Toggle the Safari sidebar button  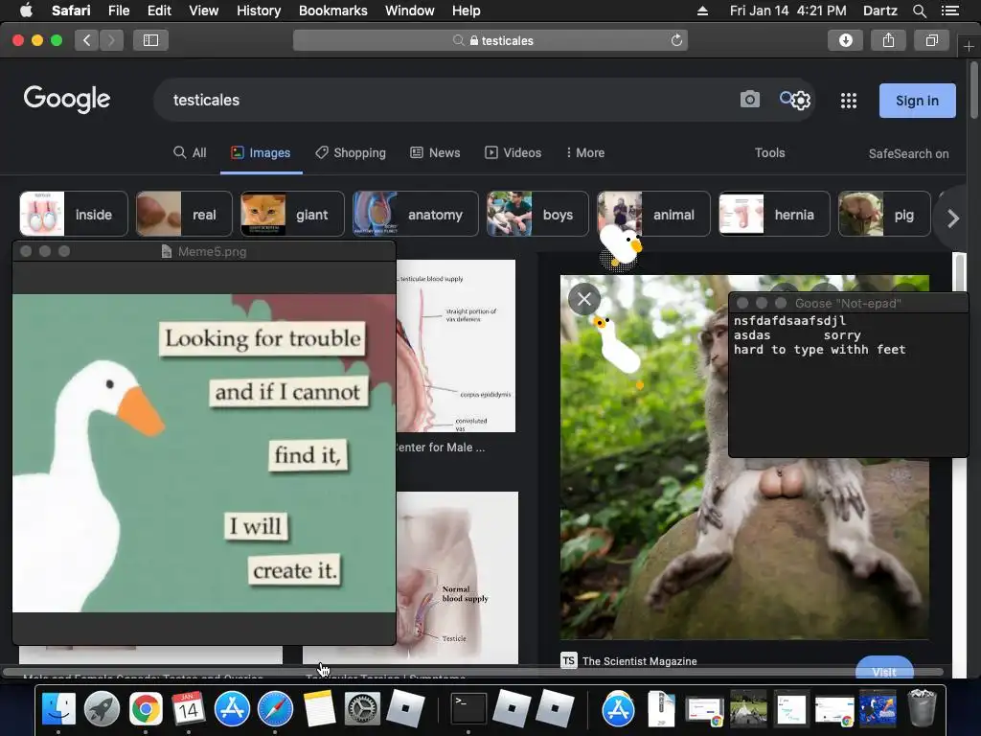(x=150, y=40)
